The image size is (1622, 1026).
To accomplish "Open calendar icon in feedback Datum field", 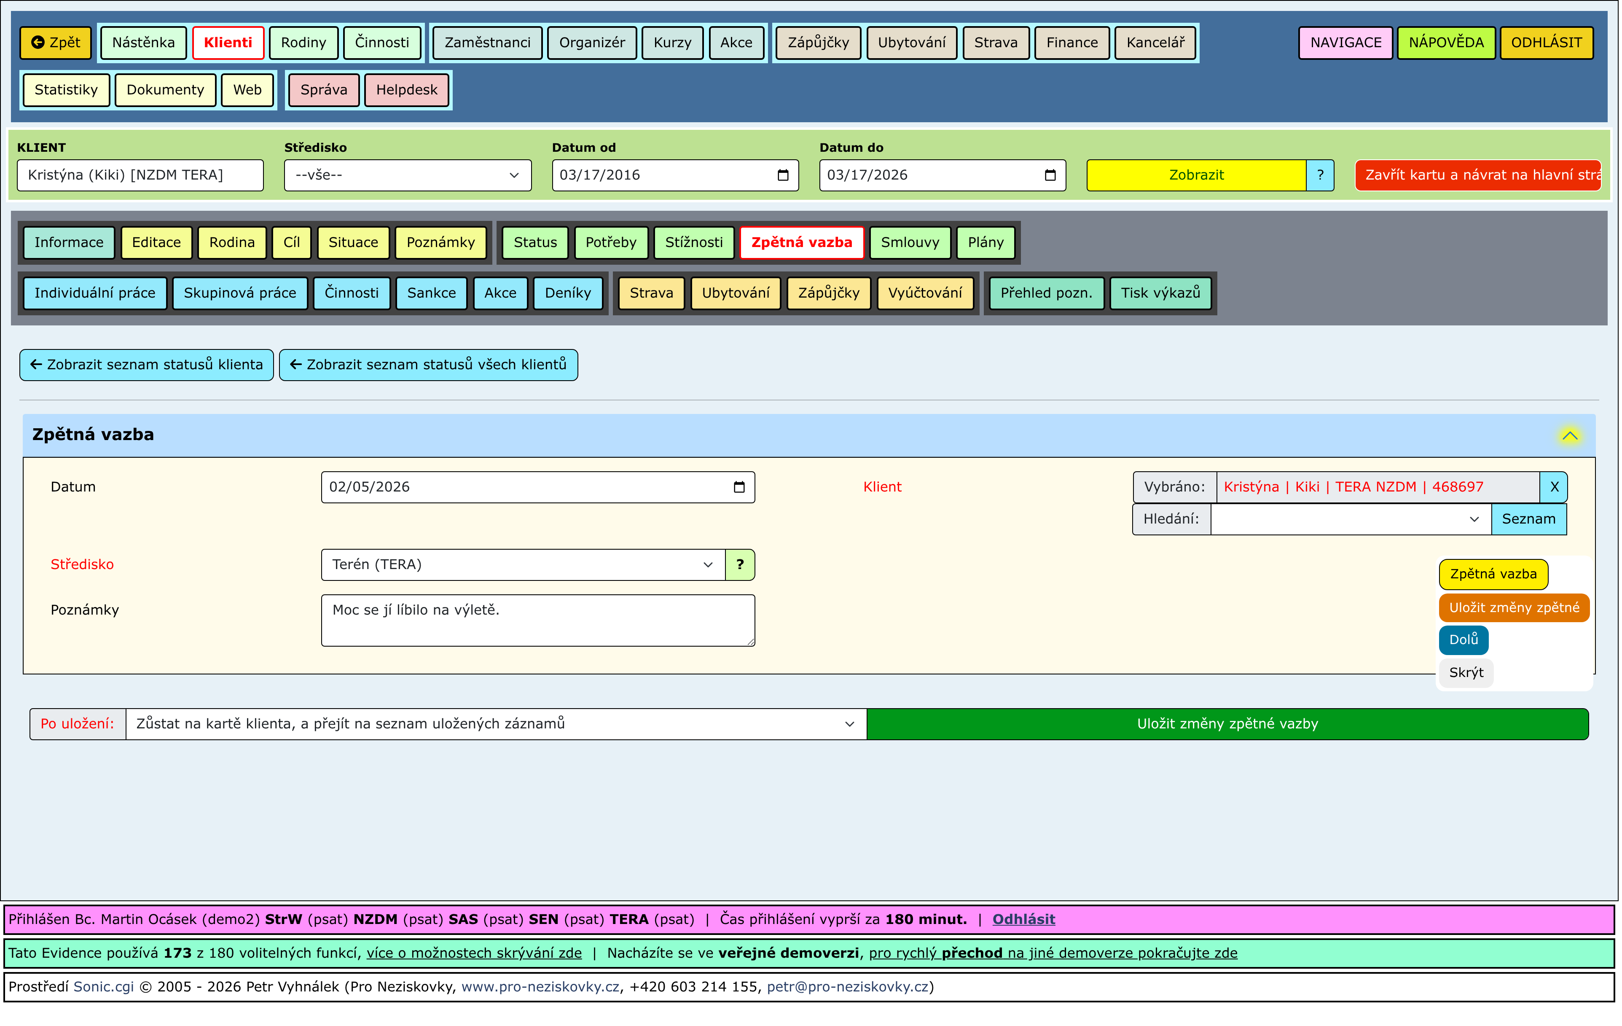I will tap(739, 487).
